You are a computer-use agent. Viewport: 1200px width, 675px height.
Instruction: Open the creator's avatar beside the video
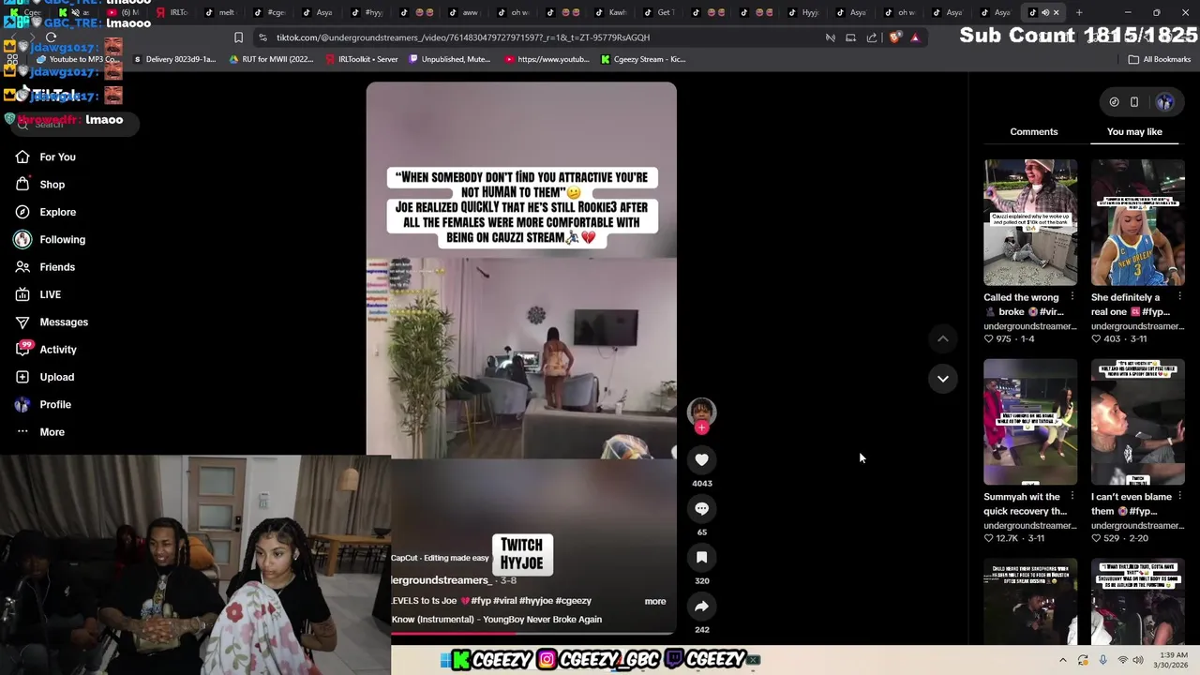tap(701, 411)
